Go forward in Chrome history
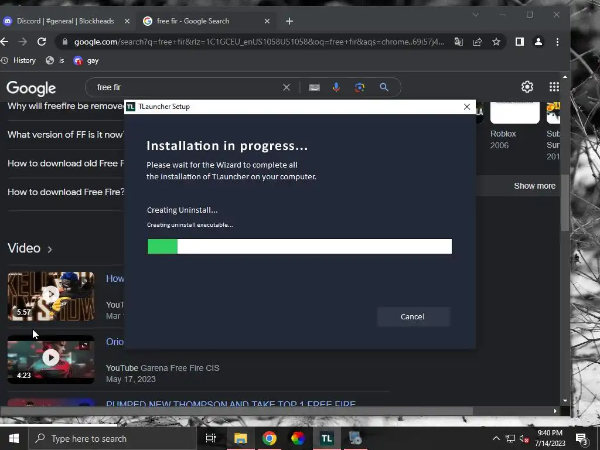This screenshot has width=600, height=450. click(x=23, y=42)
